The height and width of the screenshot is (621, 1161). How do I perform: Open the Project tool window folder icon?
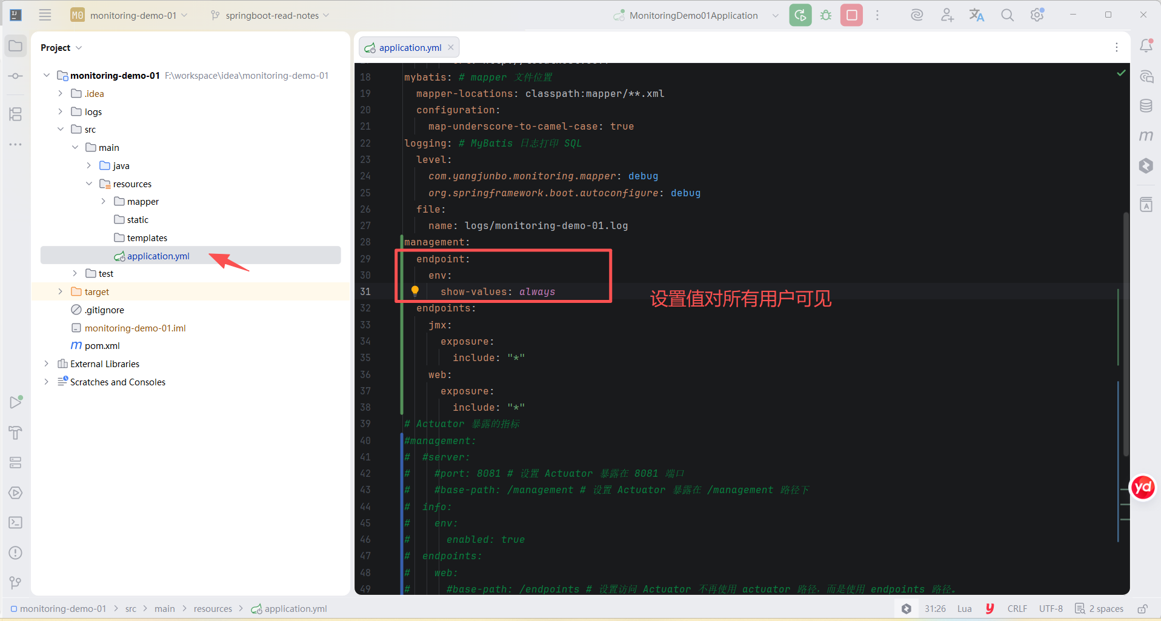(x=16, y=46)
